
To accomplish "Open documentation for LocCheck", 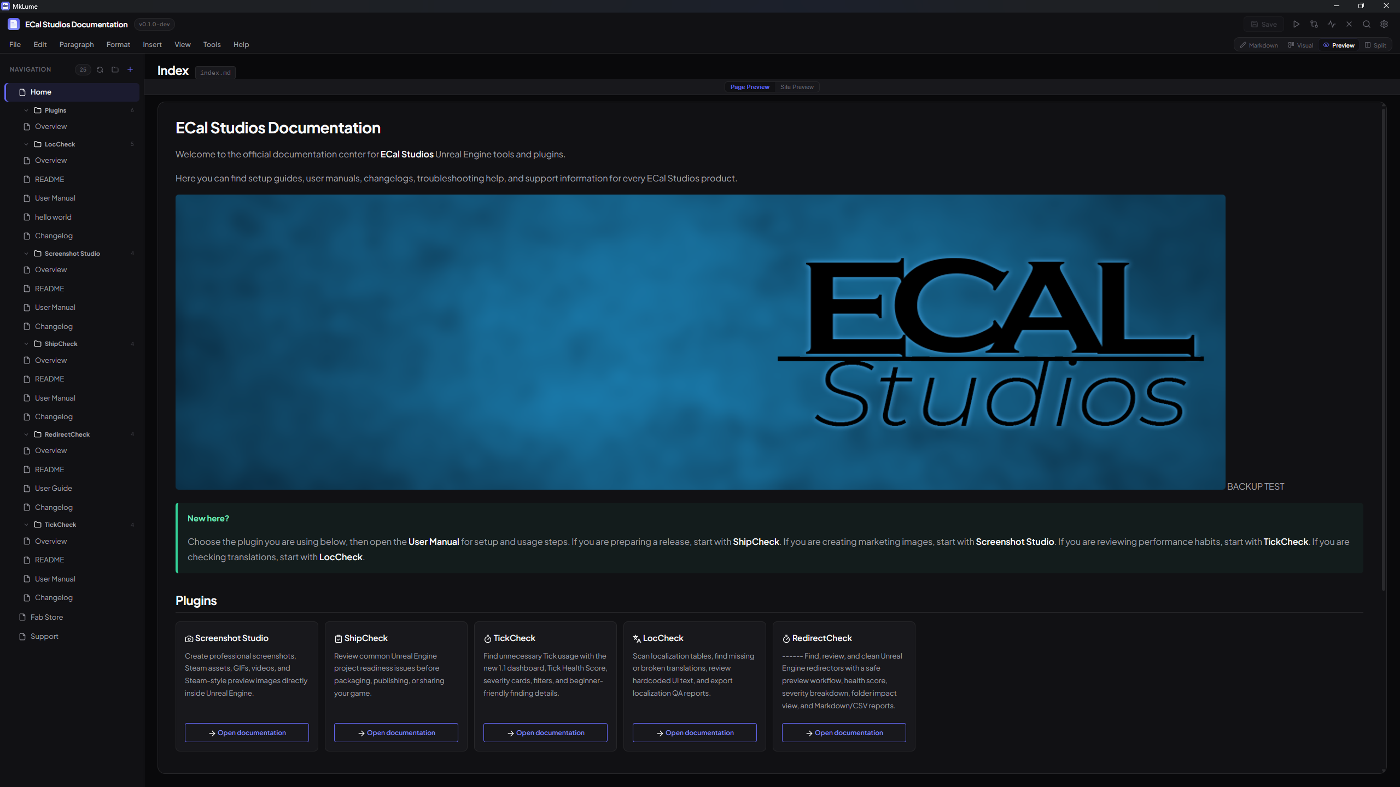I will pyautogui.click(x=695, y=732).
